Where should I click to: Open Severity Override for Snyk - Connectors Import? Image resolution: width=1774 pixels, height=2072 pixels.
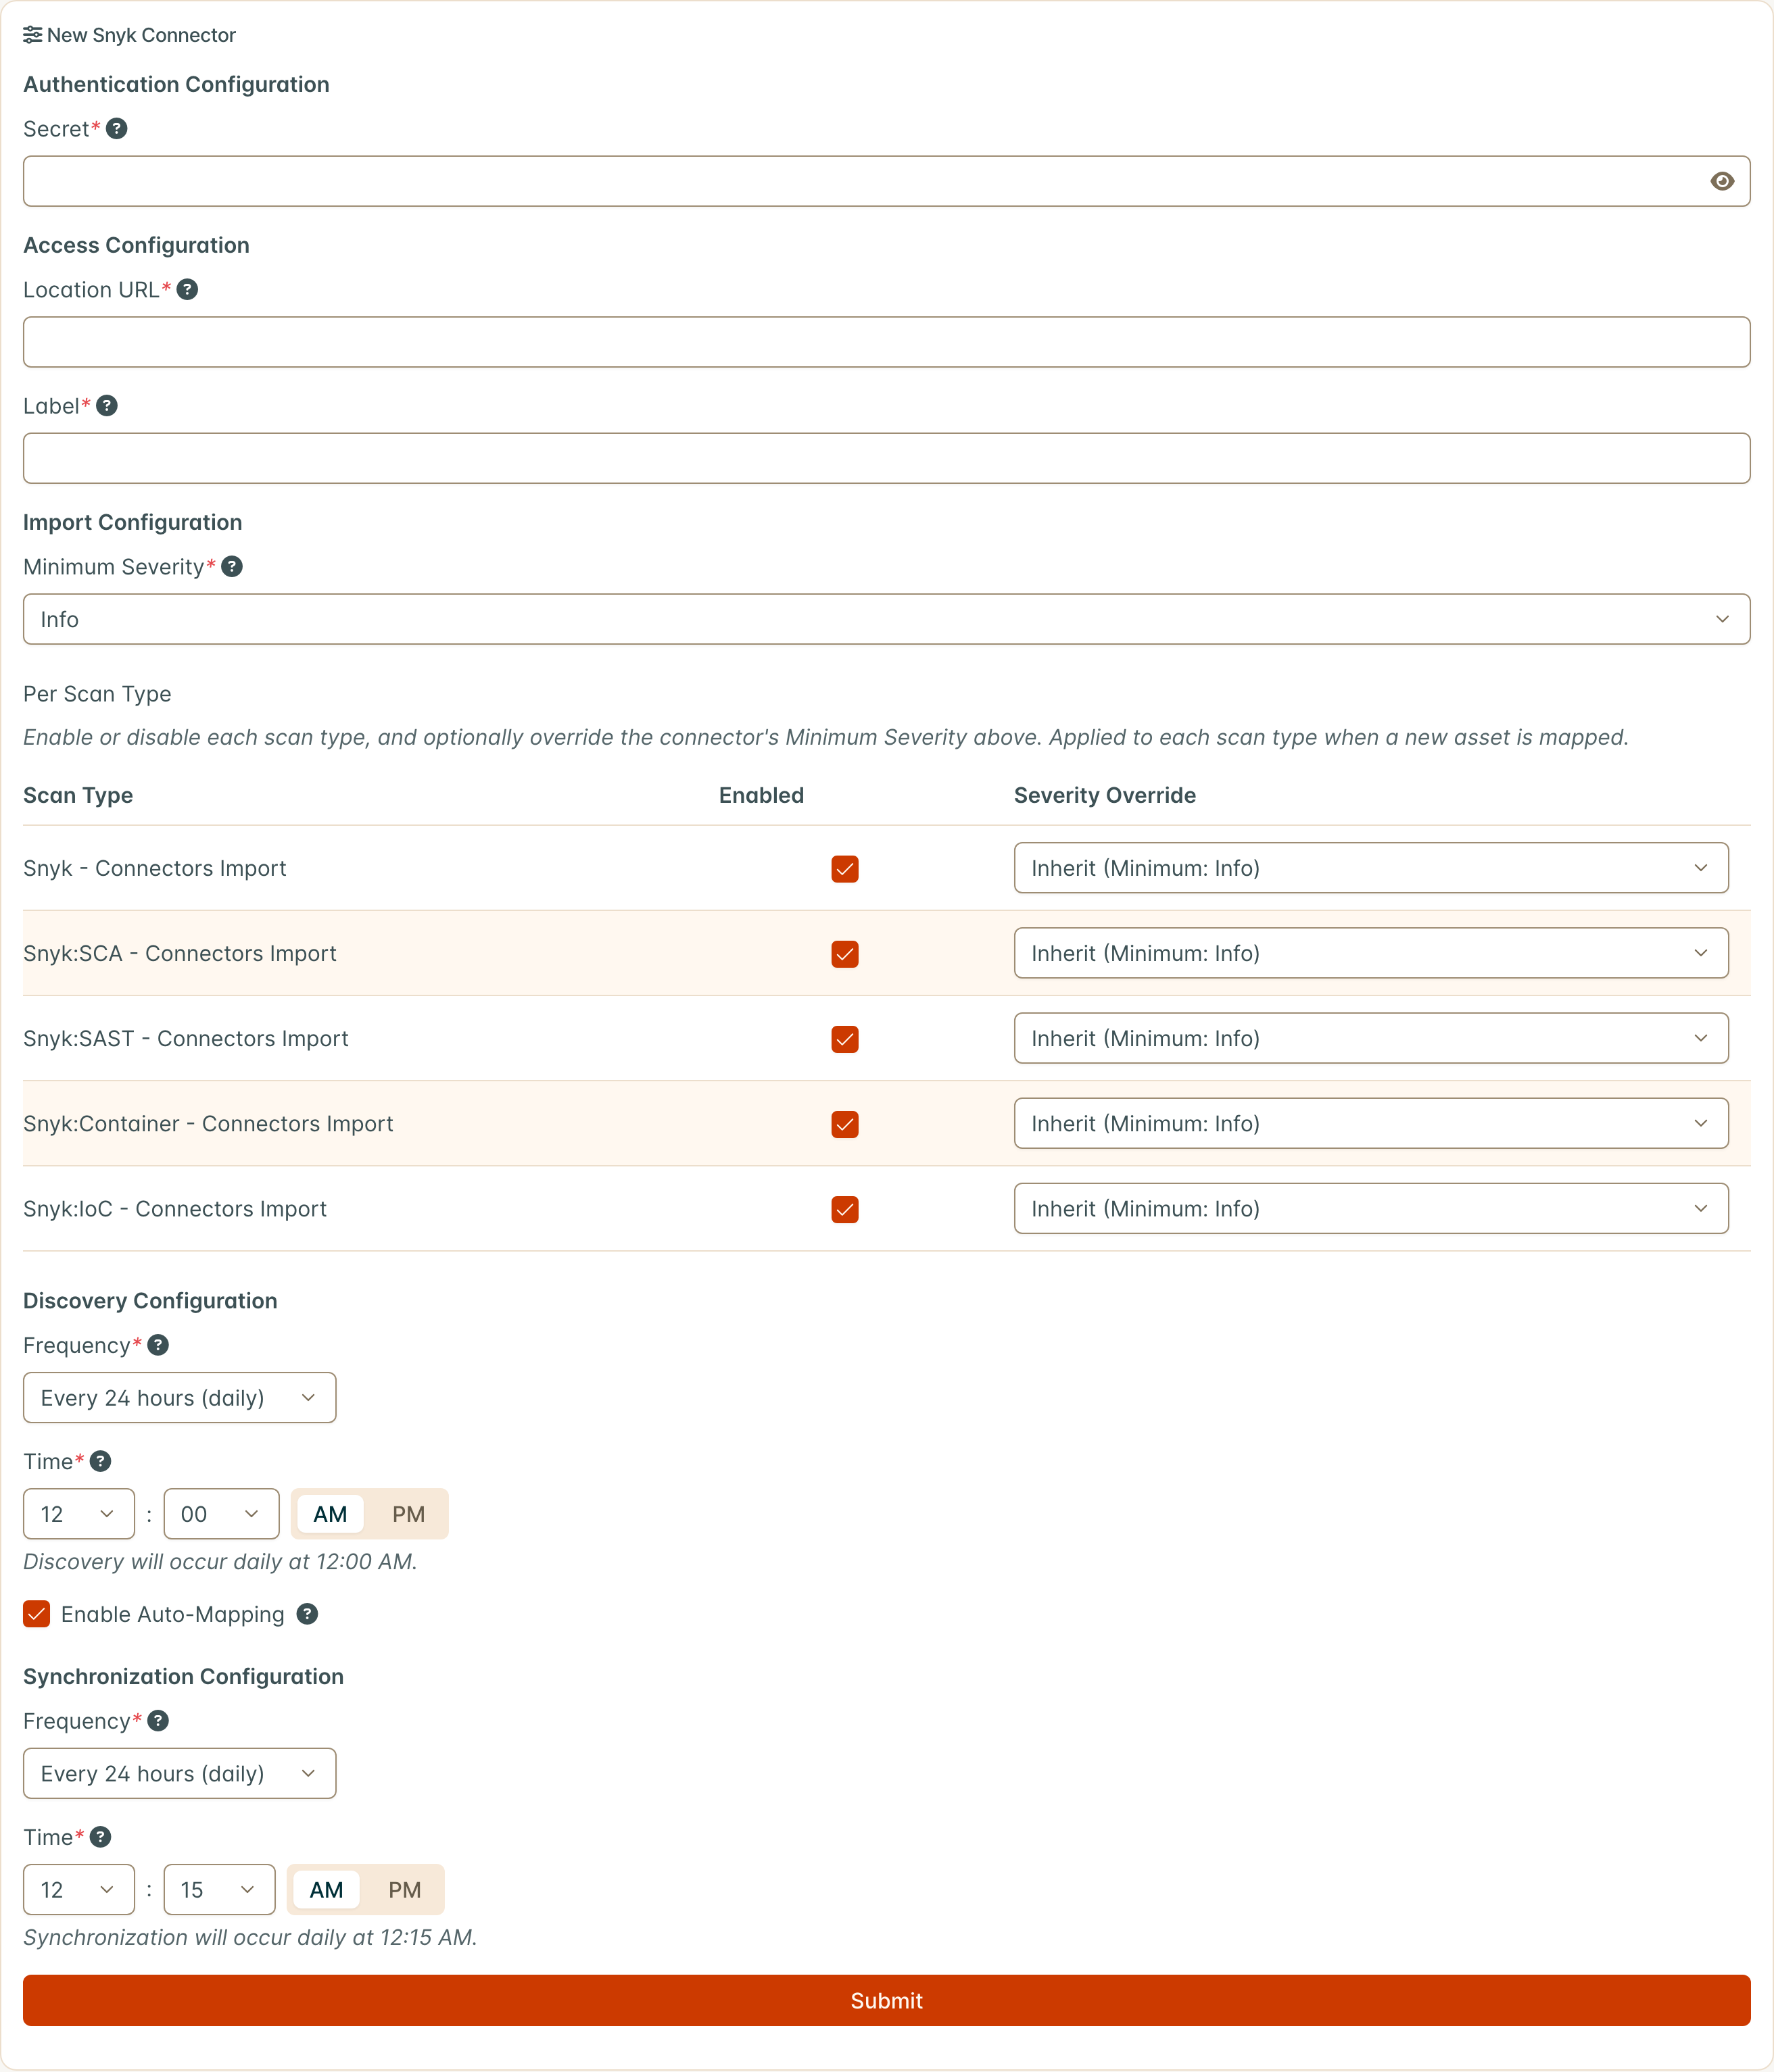(1371, 868)
